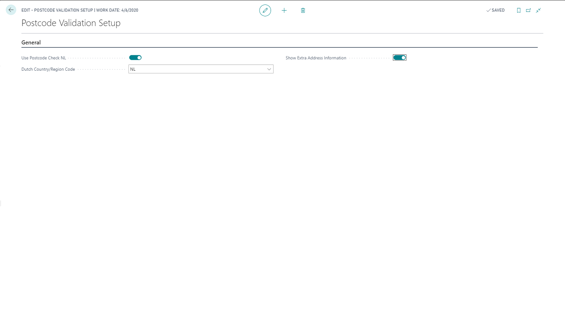Toggle Use Postcode Check NL switch
This screenshot has width=565, height=318.
pyautogui.click(x=135, y=57)
